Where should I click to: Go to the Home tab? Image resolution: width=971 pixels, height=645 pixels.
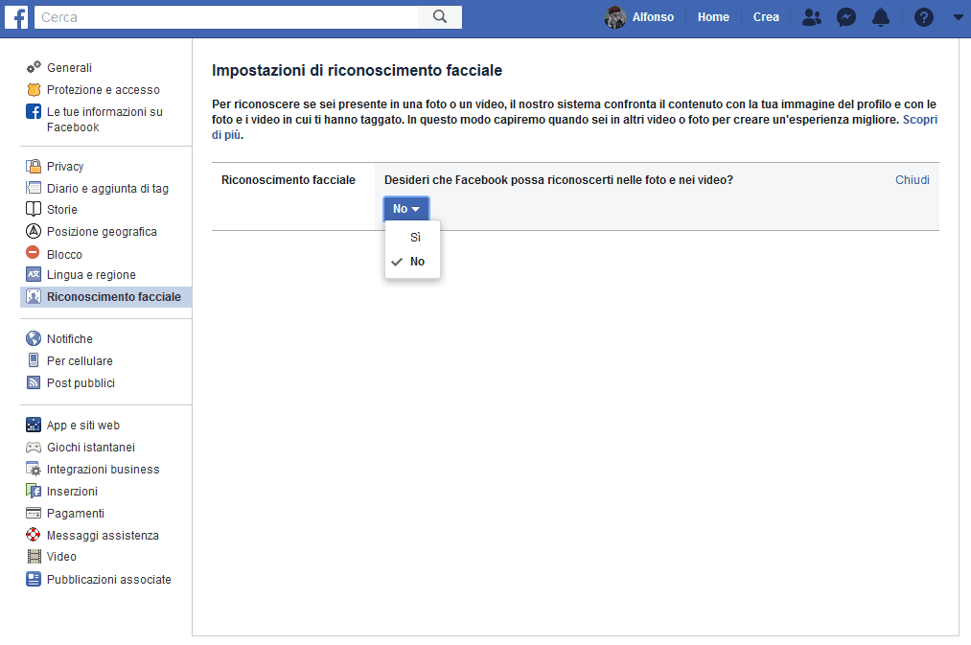[713, 17]
